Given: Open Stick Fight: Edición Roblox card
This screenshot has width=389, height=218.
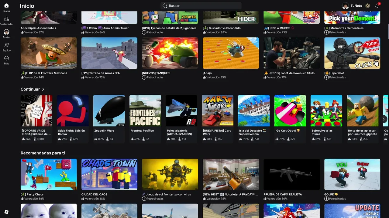Looking at the screenshot, I should point(73,118).
